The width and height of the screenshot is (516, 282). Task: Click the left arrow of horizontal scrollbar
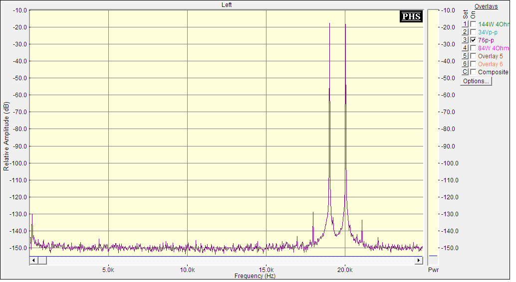(x=33, y=260)
